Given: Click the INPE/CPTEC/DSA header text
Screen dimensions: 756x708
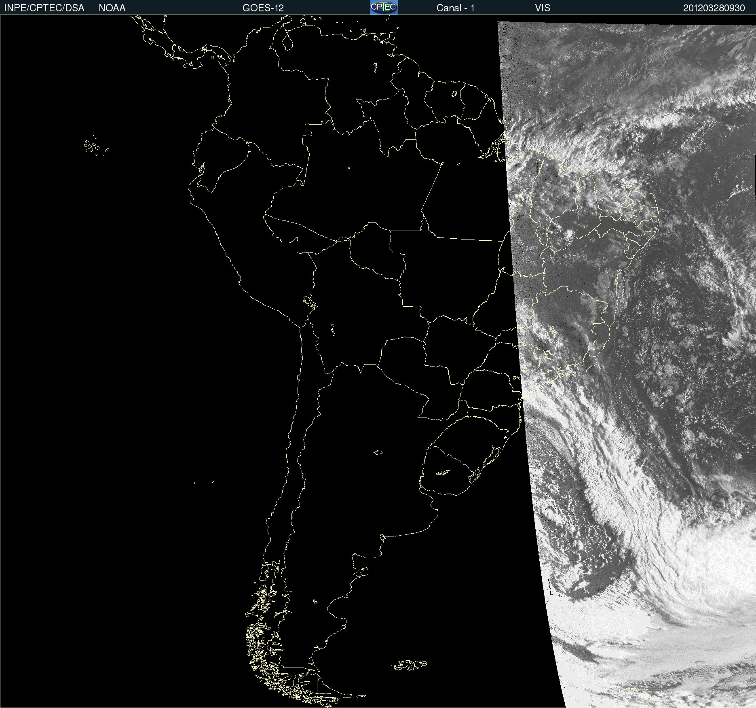Looking at the screenshot, I should (44, 8).
